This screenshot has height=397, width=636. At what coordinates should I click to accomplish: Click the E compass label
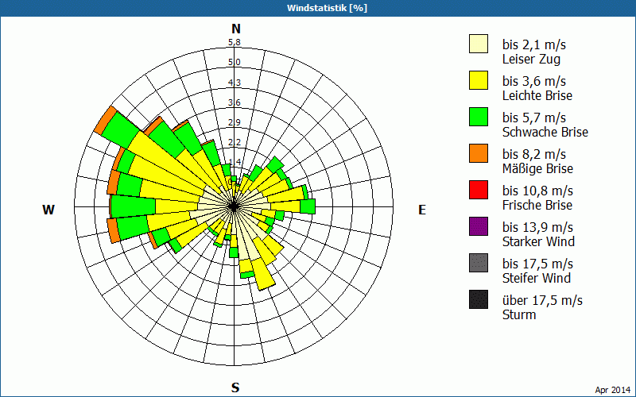pos(422,210)
